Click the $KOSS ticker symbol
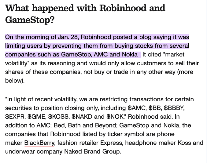This screenshot has height=163, width=207. point(60,117)
